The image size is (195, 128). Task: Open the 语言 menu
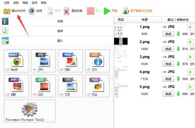click(25, 3)
